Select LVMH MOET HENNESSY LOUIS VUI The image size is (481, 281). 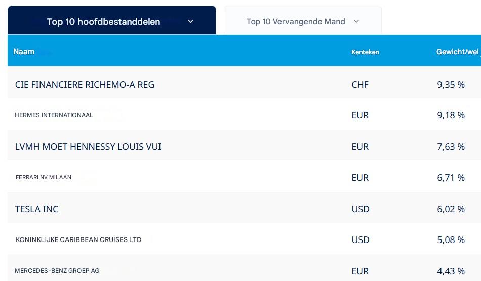(88, 147)
